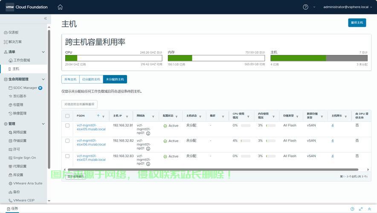Click the CPU capacity utilization bar
This screenshot has height=213, width=377.
pos(113,58)
